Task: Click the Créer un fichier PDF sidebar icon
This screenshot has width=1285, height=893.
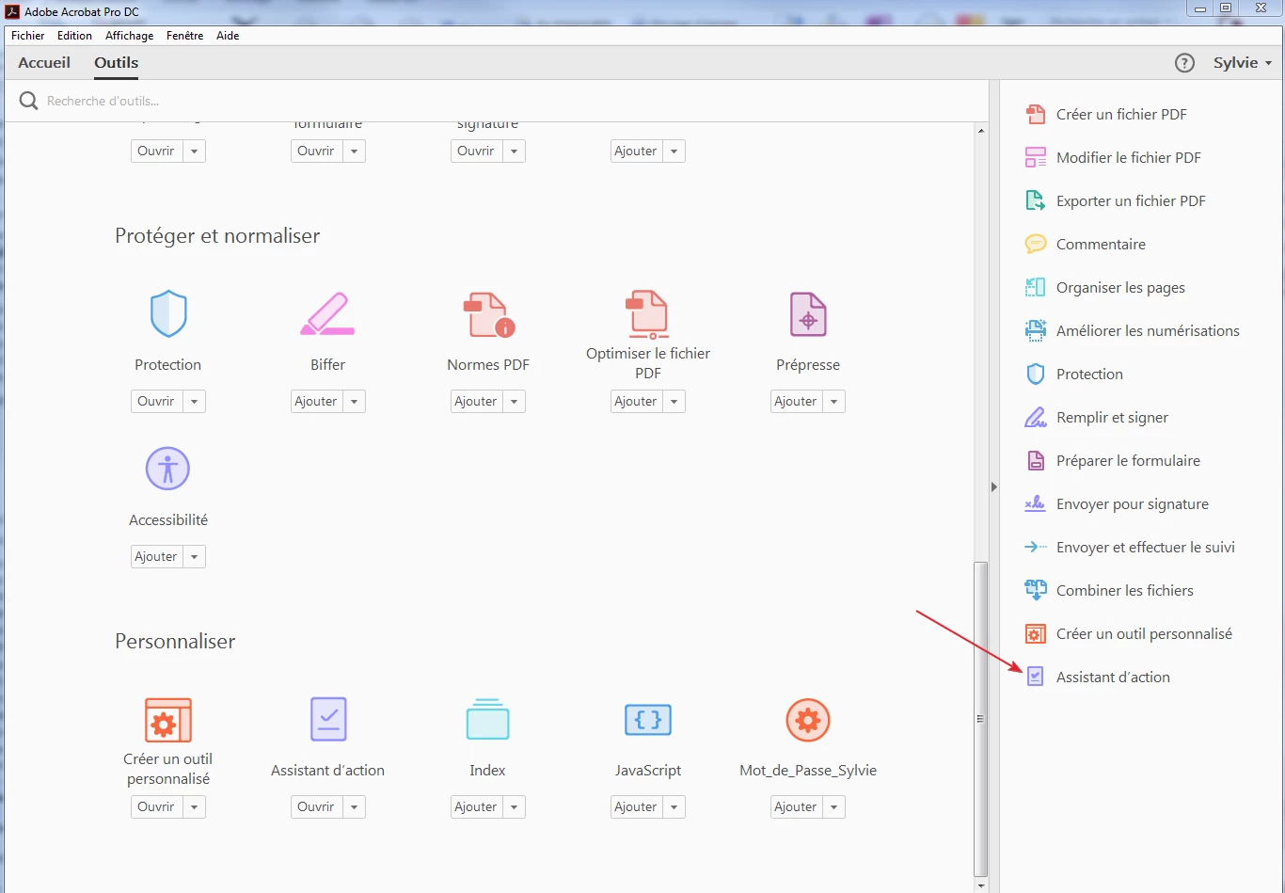Action: coord(1035,114)
